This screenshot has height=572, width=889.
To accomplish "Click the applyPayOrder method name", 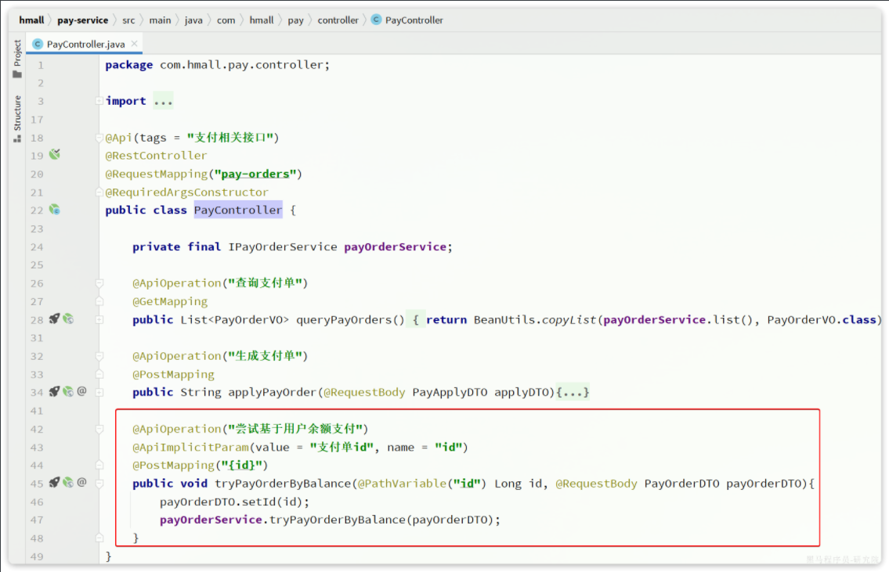I will pos(272,392).
